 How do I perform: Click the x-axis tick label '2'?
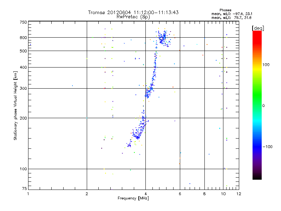87,194
